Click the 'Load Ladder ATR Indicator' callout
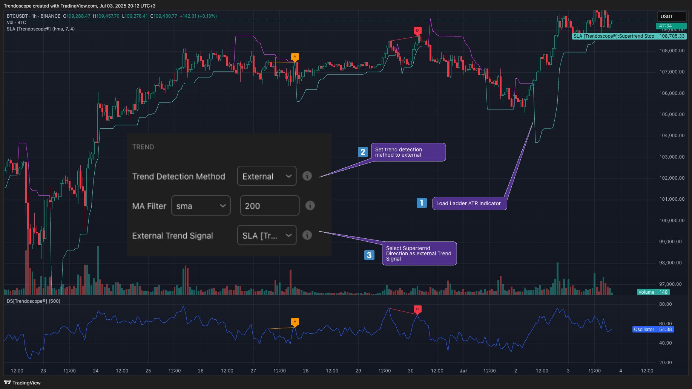The image size is (692, 389). [469, 203]
